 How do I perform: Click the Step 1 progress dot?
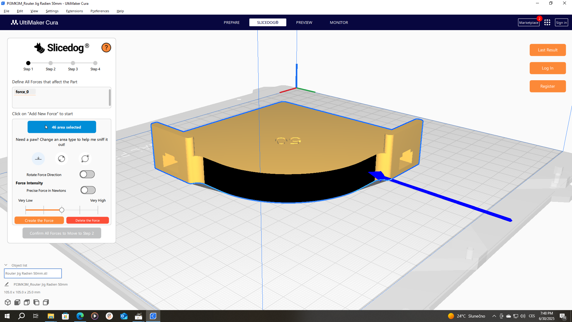pos(28,63)
